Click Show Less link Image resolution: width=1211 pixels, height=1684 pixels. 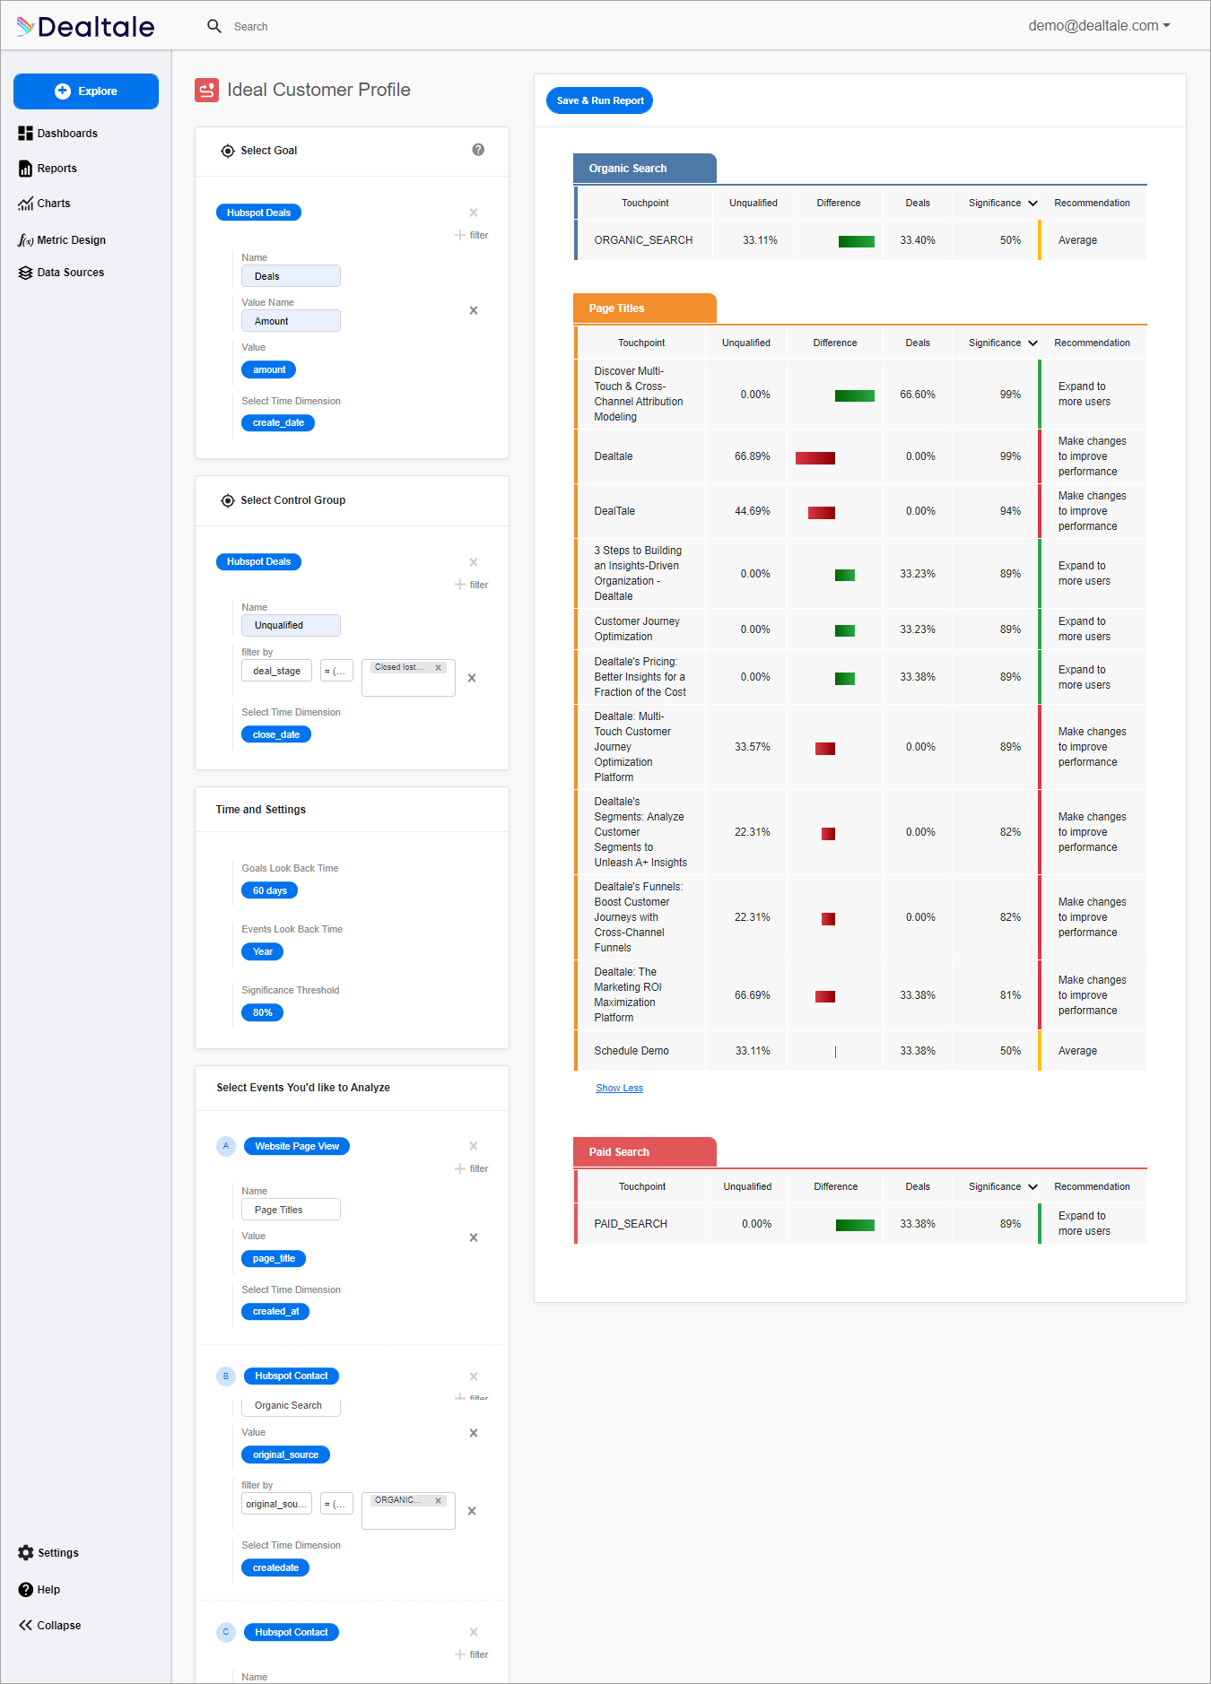click(619, 1088)
